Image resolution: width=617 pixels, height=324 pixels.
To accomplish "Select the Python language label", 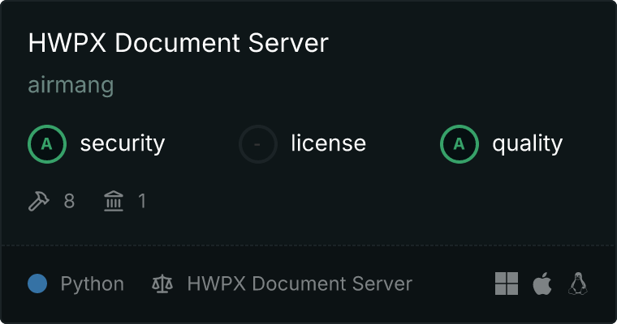I will point(93,283).
